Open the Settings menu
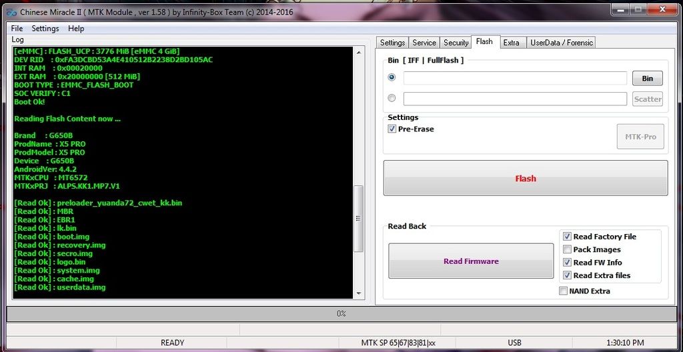683x352 pixels. pyautogui.click(x=45, y=29)
